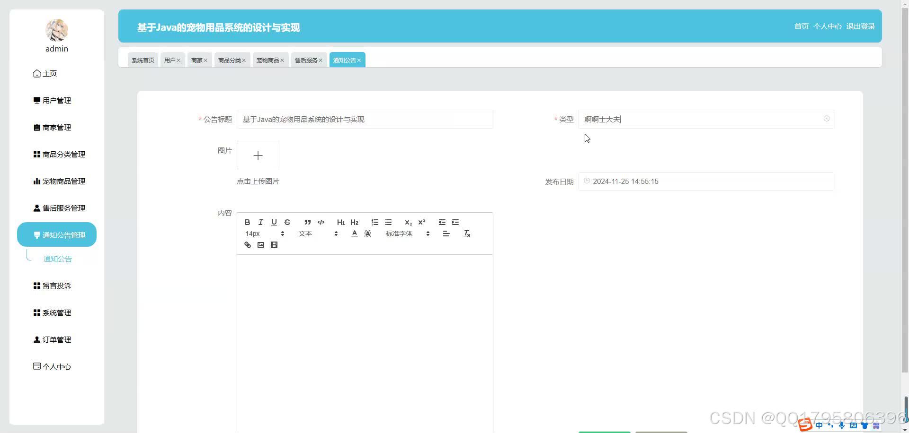Decrease indent in editor
Image resolution: width=909 pixels, height=433 pixels.
[x=442, y=222]
